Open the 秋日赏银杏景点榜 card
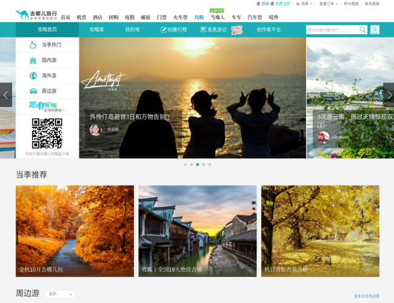This screenshot has height=303, width=394. (x=321, y=231)
